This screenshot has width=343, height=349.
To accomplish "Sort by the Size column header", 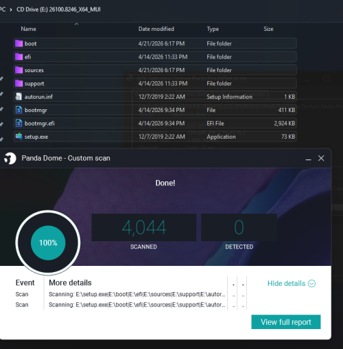I will tap(268, 29).
